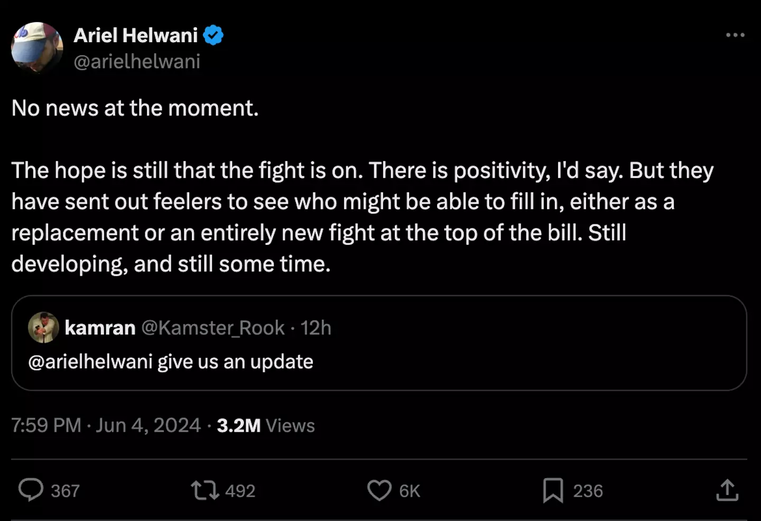Click the Ariel Helwani display name
This screenshot has height=521, width=761.
(136, 35)
